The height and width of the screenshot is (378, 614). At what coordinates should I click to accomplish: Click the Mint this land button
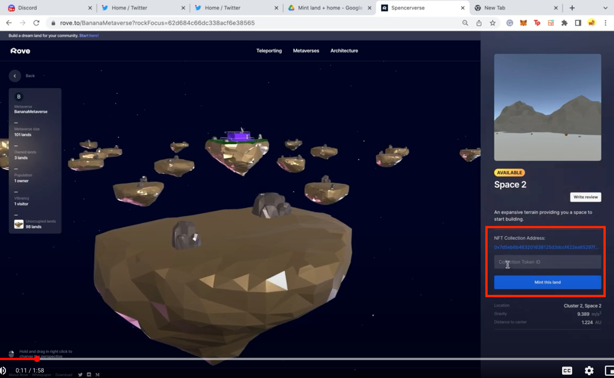click(547, 282)
